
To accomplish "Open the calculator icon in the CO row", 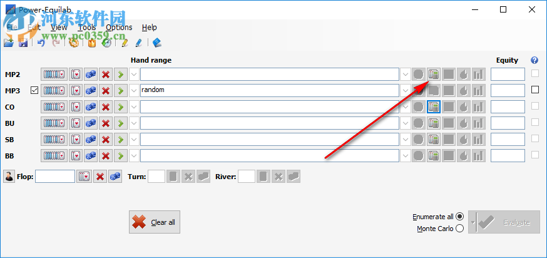I will [434, 107].
